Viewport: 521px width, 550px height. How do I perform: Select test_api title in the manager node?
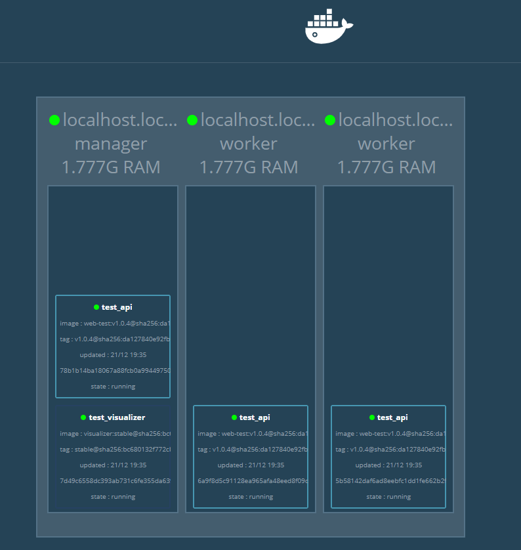click(117, 307)
